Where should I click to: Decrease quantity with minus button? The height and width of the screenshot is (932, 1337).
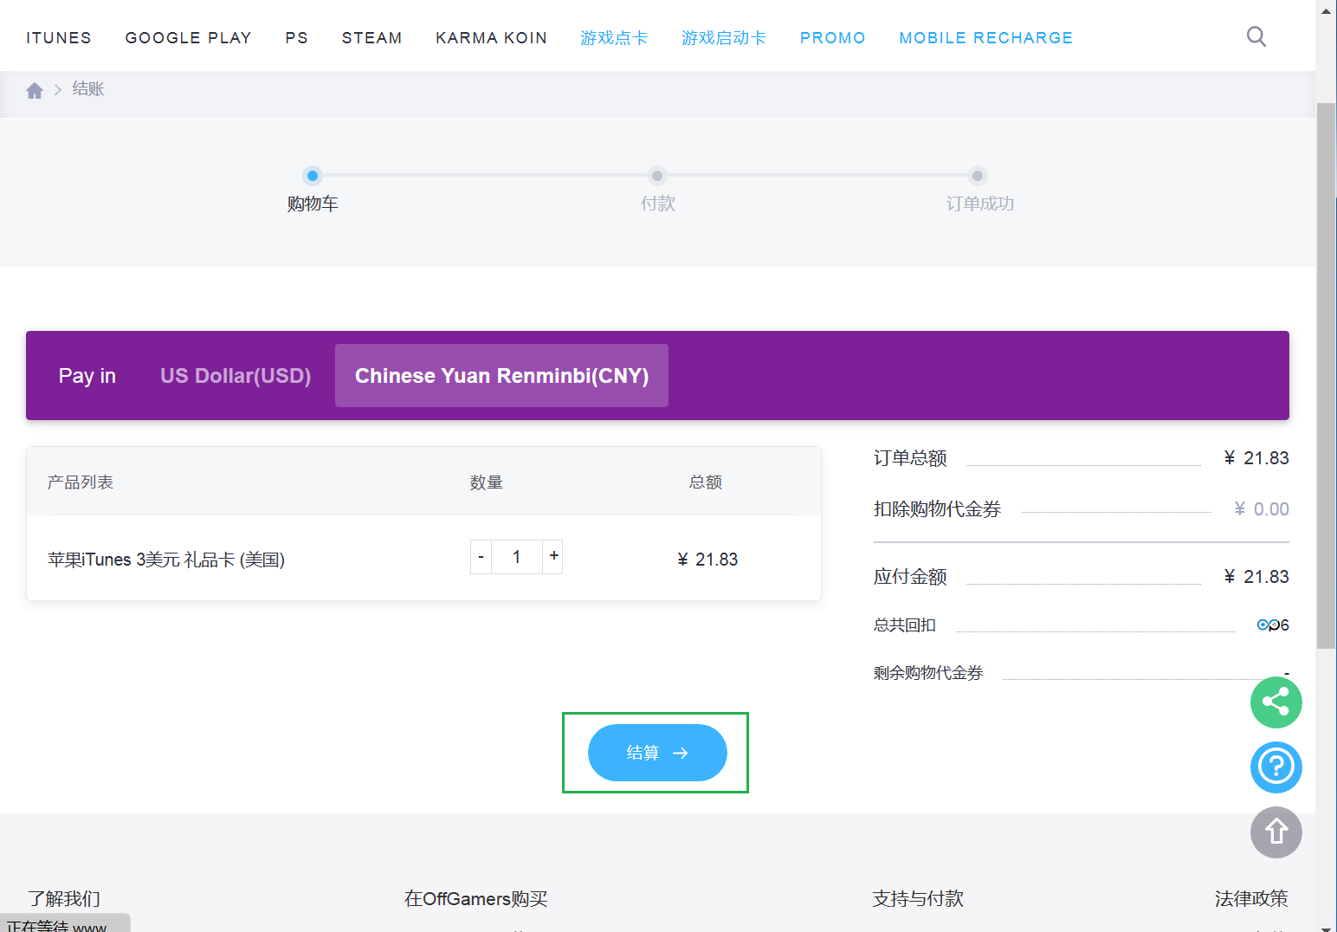pos(481,556)
